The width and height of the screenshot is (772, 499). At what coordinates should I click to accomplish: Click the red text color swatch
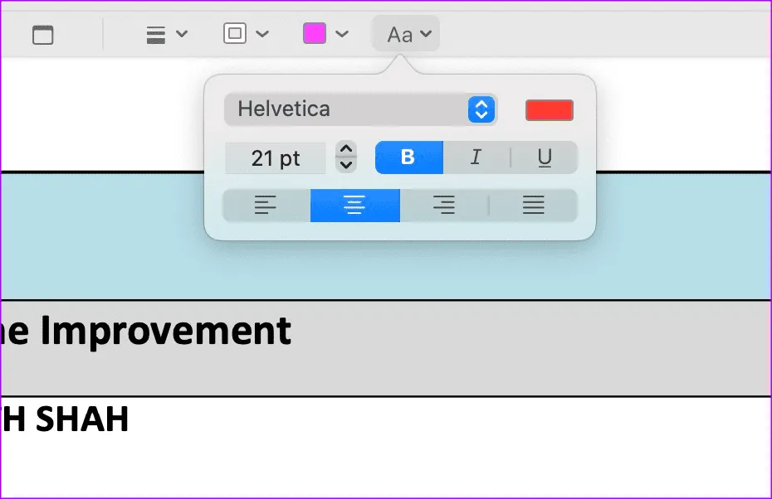[x=550, y=110]
